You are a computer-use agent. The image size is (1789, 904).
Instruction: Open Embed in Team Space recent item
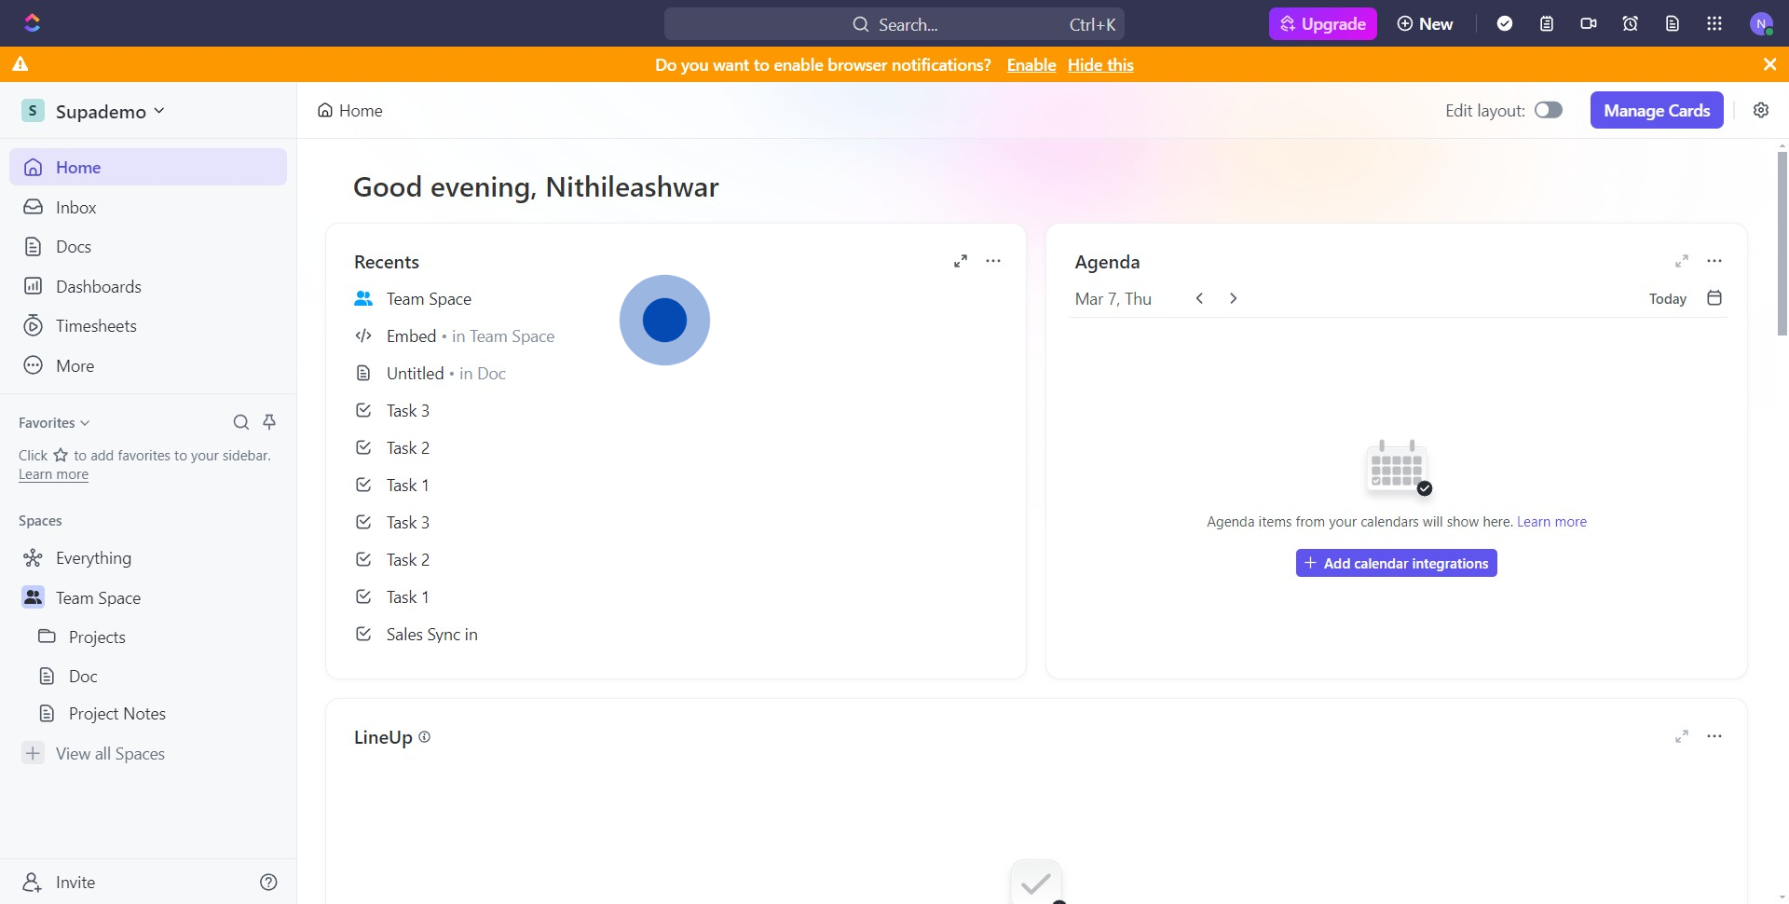455,336
